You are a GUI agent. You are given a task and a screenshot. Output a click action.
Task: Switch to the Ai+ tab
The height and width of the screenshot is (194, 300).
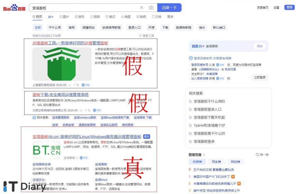coord(51,17)
